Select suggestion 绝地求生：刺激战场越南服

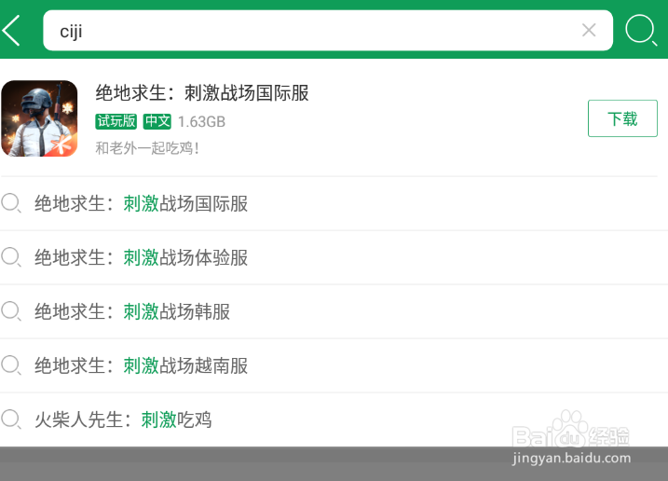[334, 365]
